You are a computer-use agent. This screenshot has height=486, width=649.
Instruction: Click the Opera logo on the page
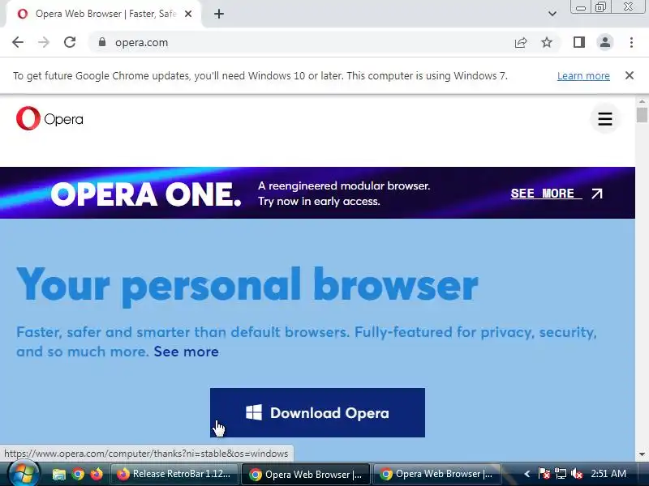(x=49, y=118)
